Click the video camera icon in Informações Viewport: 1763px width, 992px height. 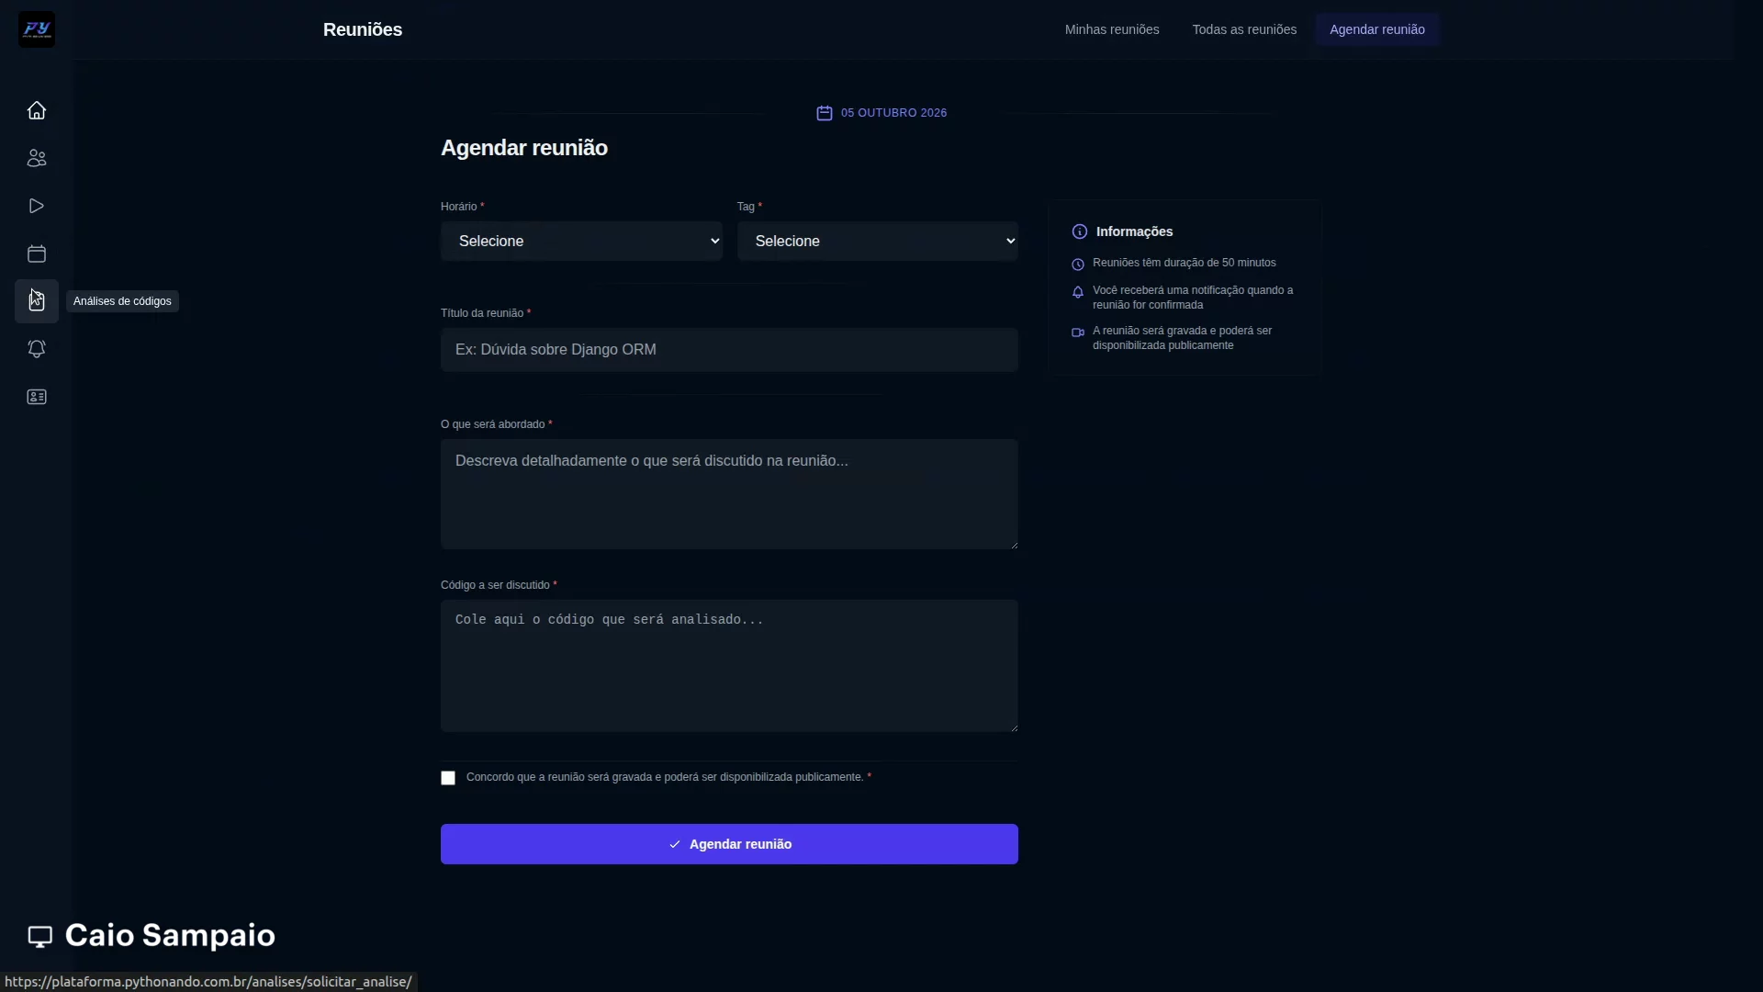(x=1078, y=333)
